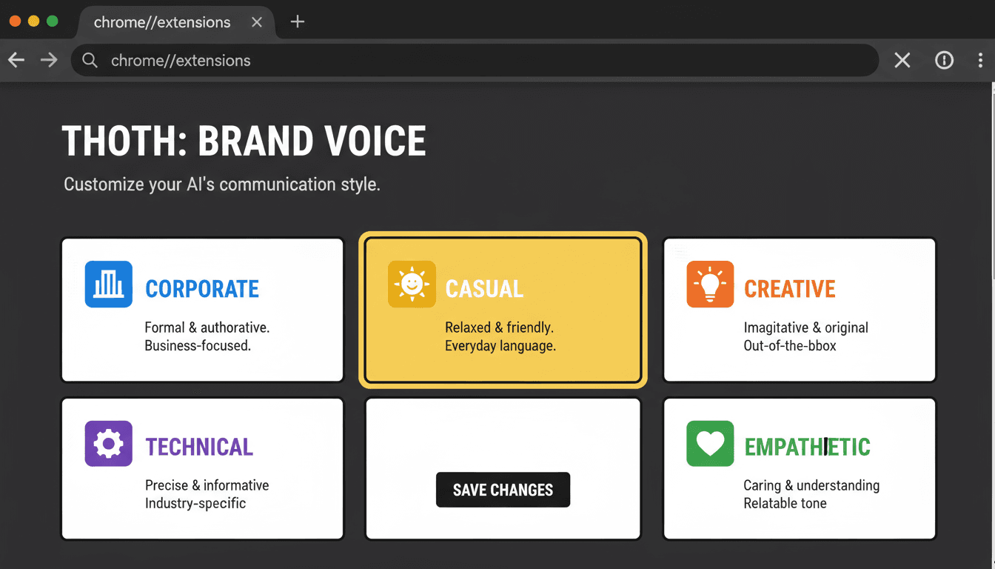Open a new browser tab
Screen dimensions: 995x569
tap(298, 22)
